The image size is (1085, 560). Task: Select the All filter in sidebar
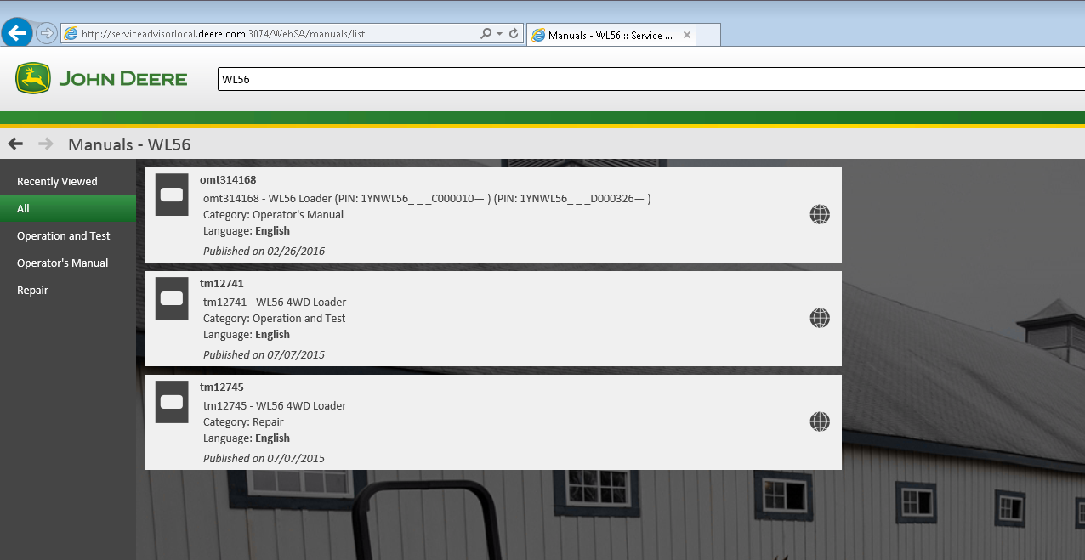[x=68, y=208]
